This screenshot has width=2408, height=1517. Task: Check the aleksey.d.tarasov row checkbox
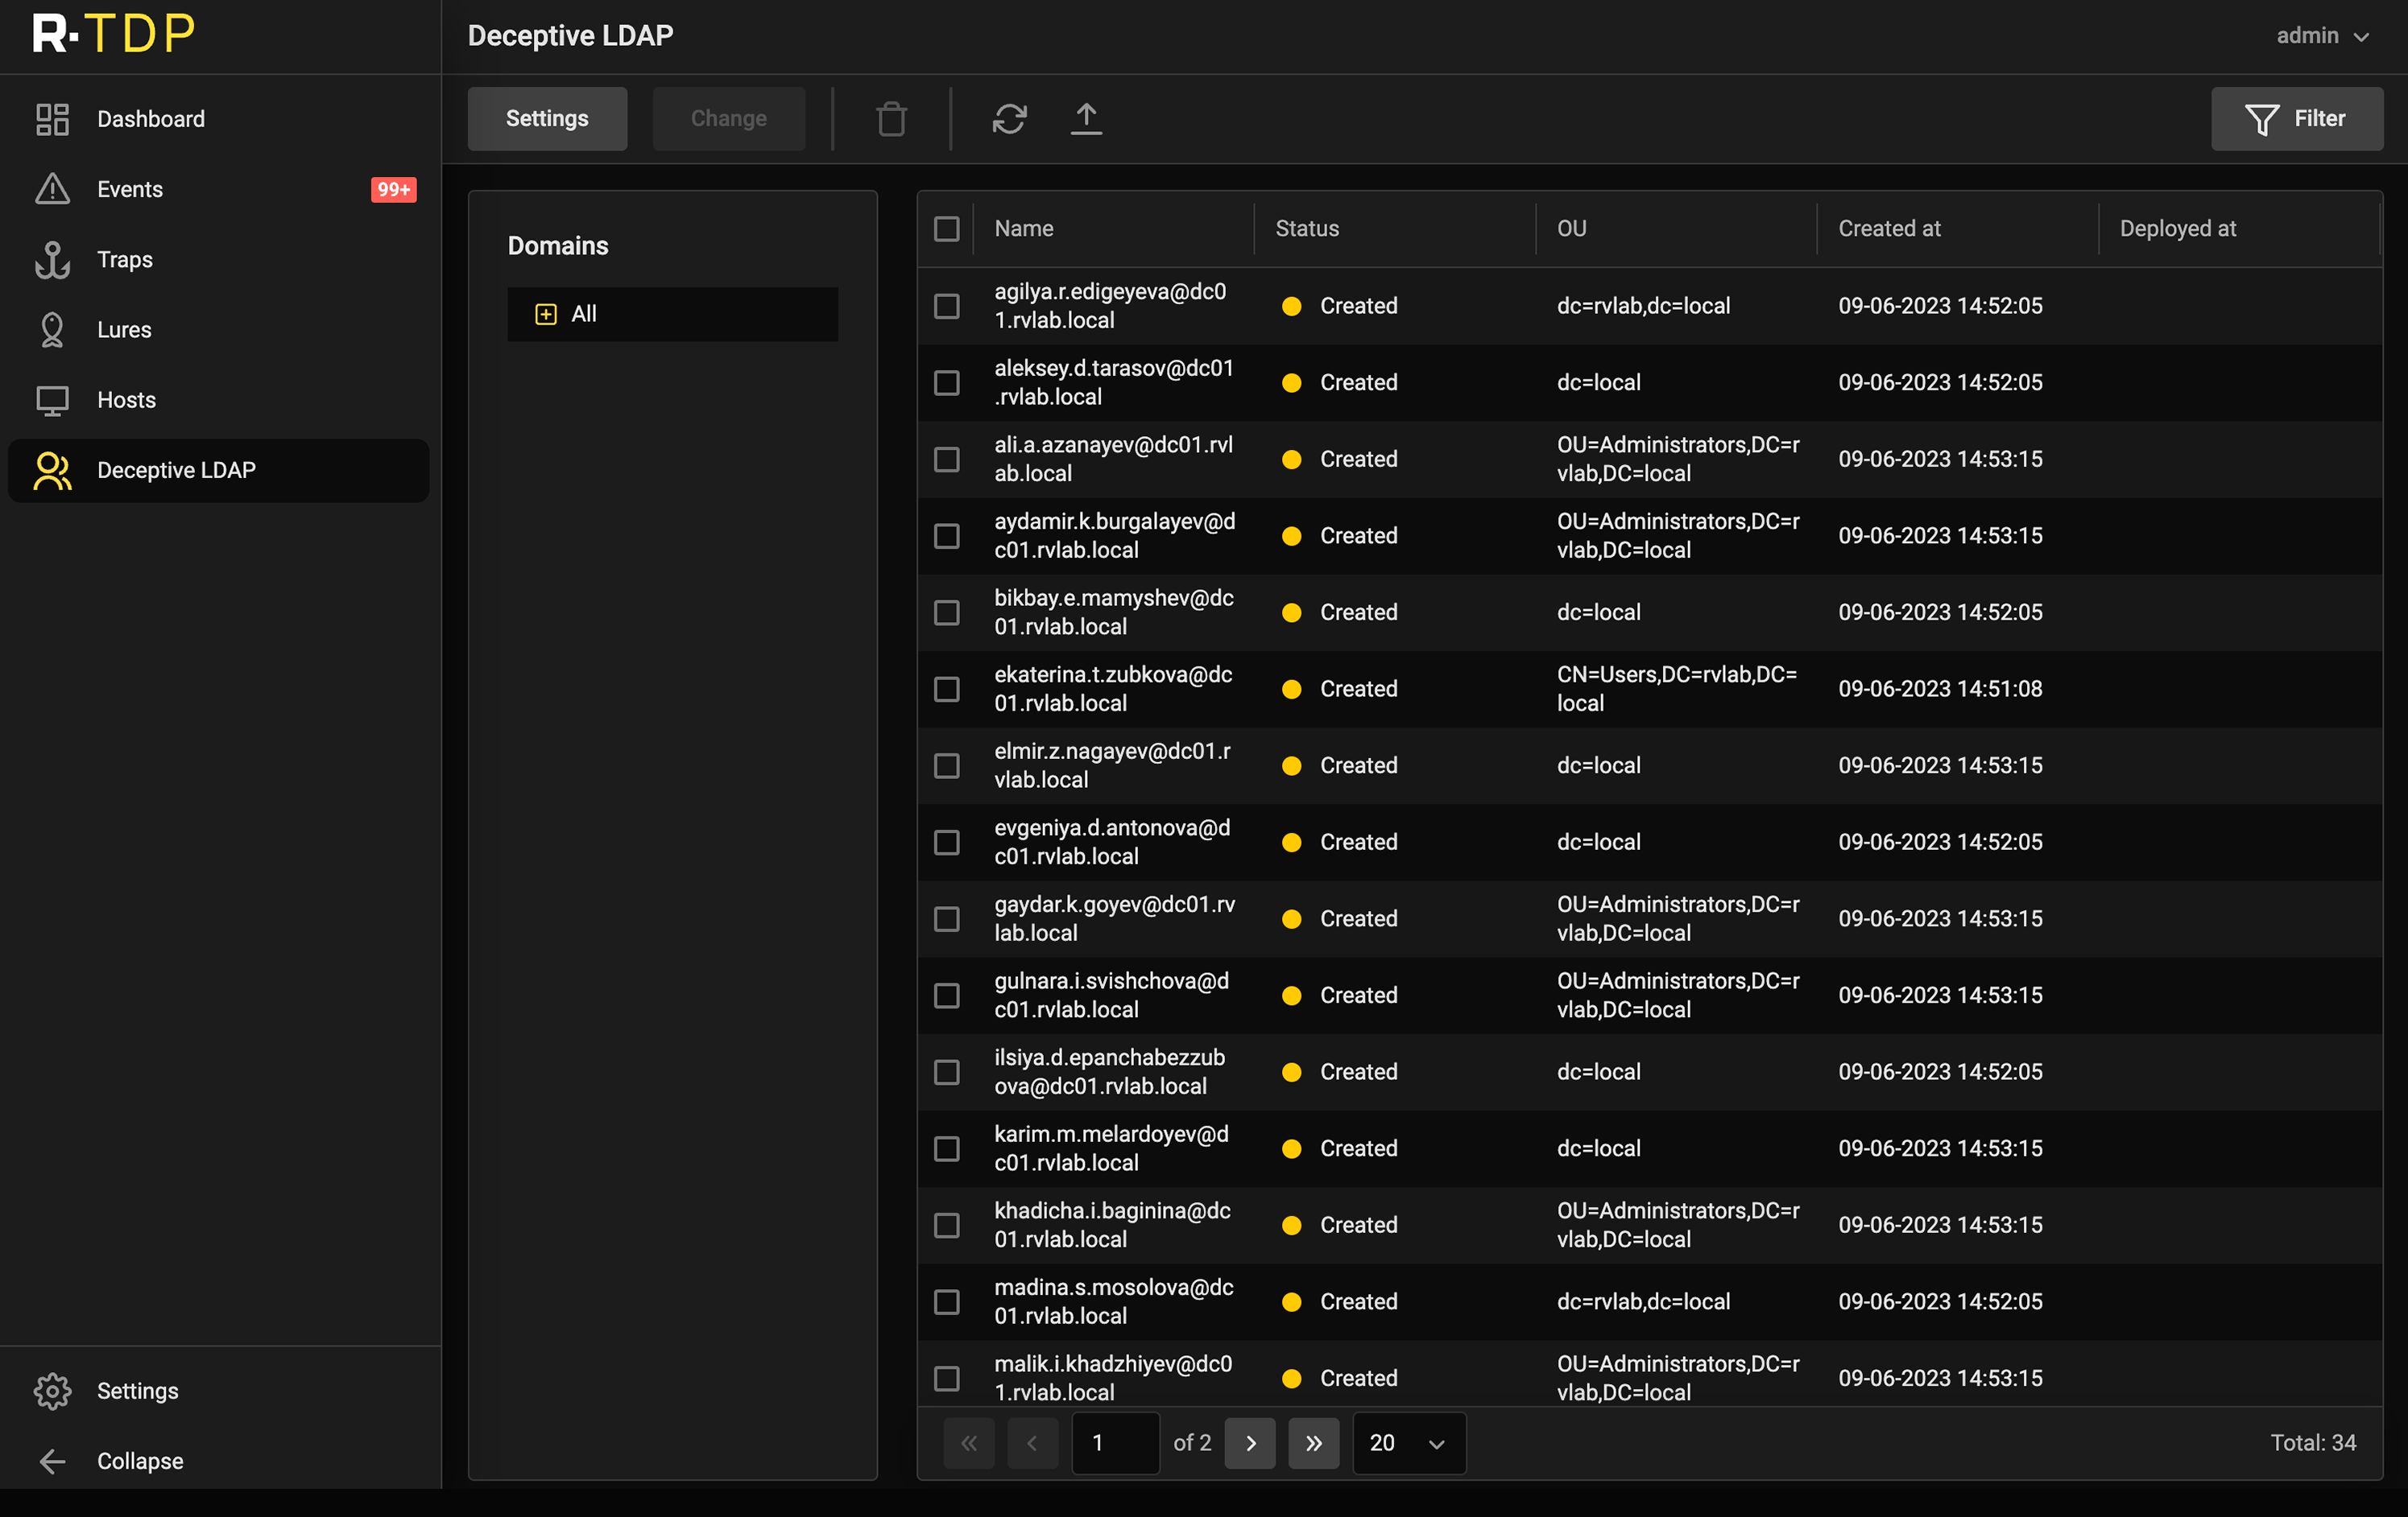946,383
